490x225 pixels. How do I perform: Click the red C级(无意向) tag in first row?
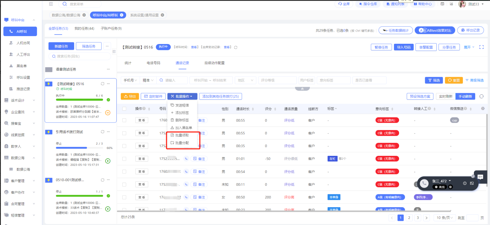387,120
